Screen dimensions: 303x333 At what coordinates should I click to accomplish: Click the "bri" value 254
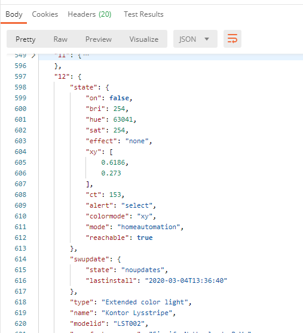pyautogui.click(x=119, y=109)
